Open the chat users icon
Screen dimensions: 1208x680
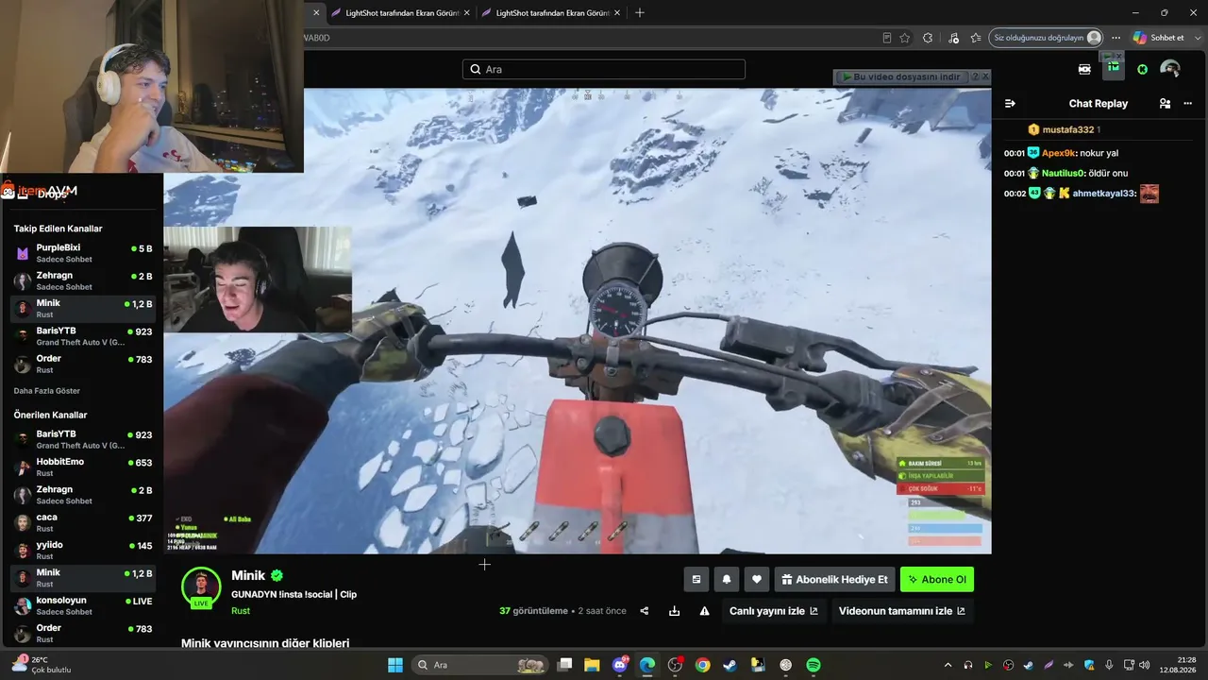click(x=1165, y=104)
